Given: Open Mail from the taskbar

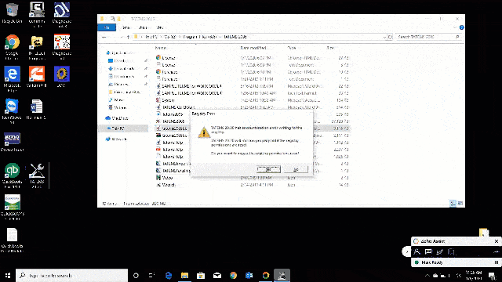Looking at the screenshot, I should pyautogui.click(x=217, y=275).
